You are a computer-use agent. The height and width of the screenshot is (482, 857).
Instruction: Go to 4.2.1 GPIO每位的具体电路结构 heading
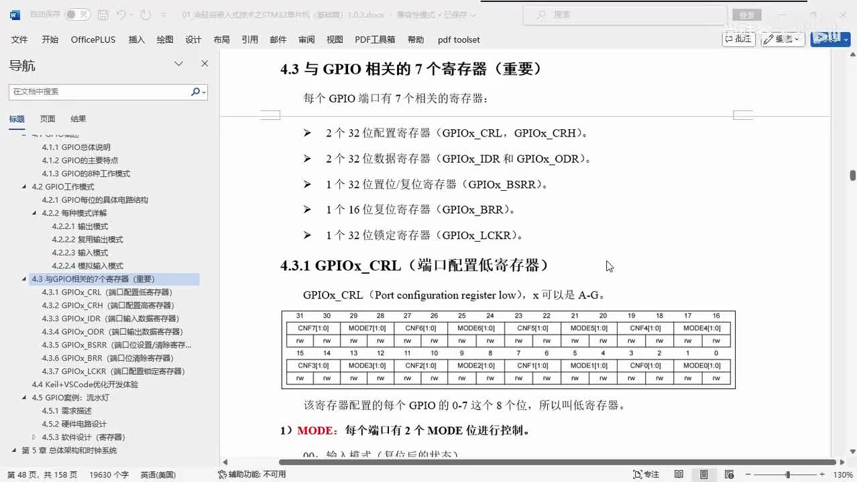(x=95, y=199)
